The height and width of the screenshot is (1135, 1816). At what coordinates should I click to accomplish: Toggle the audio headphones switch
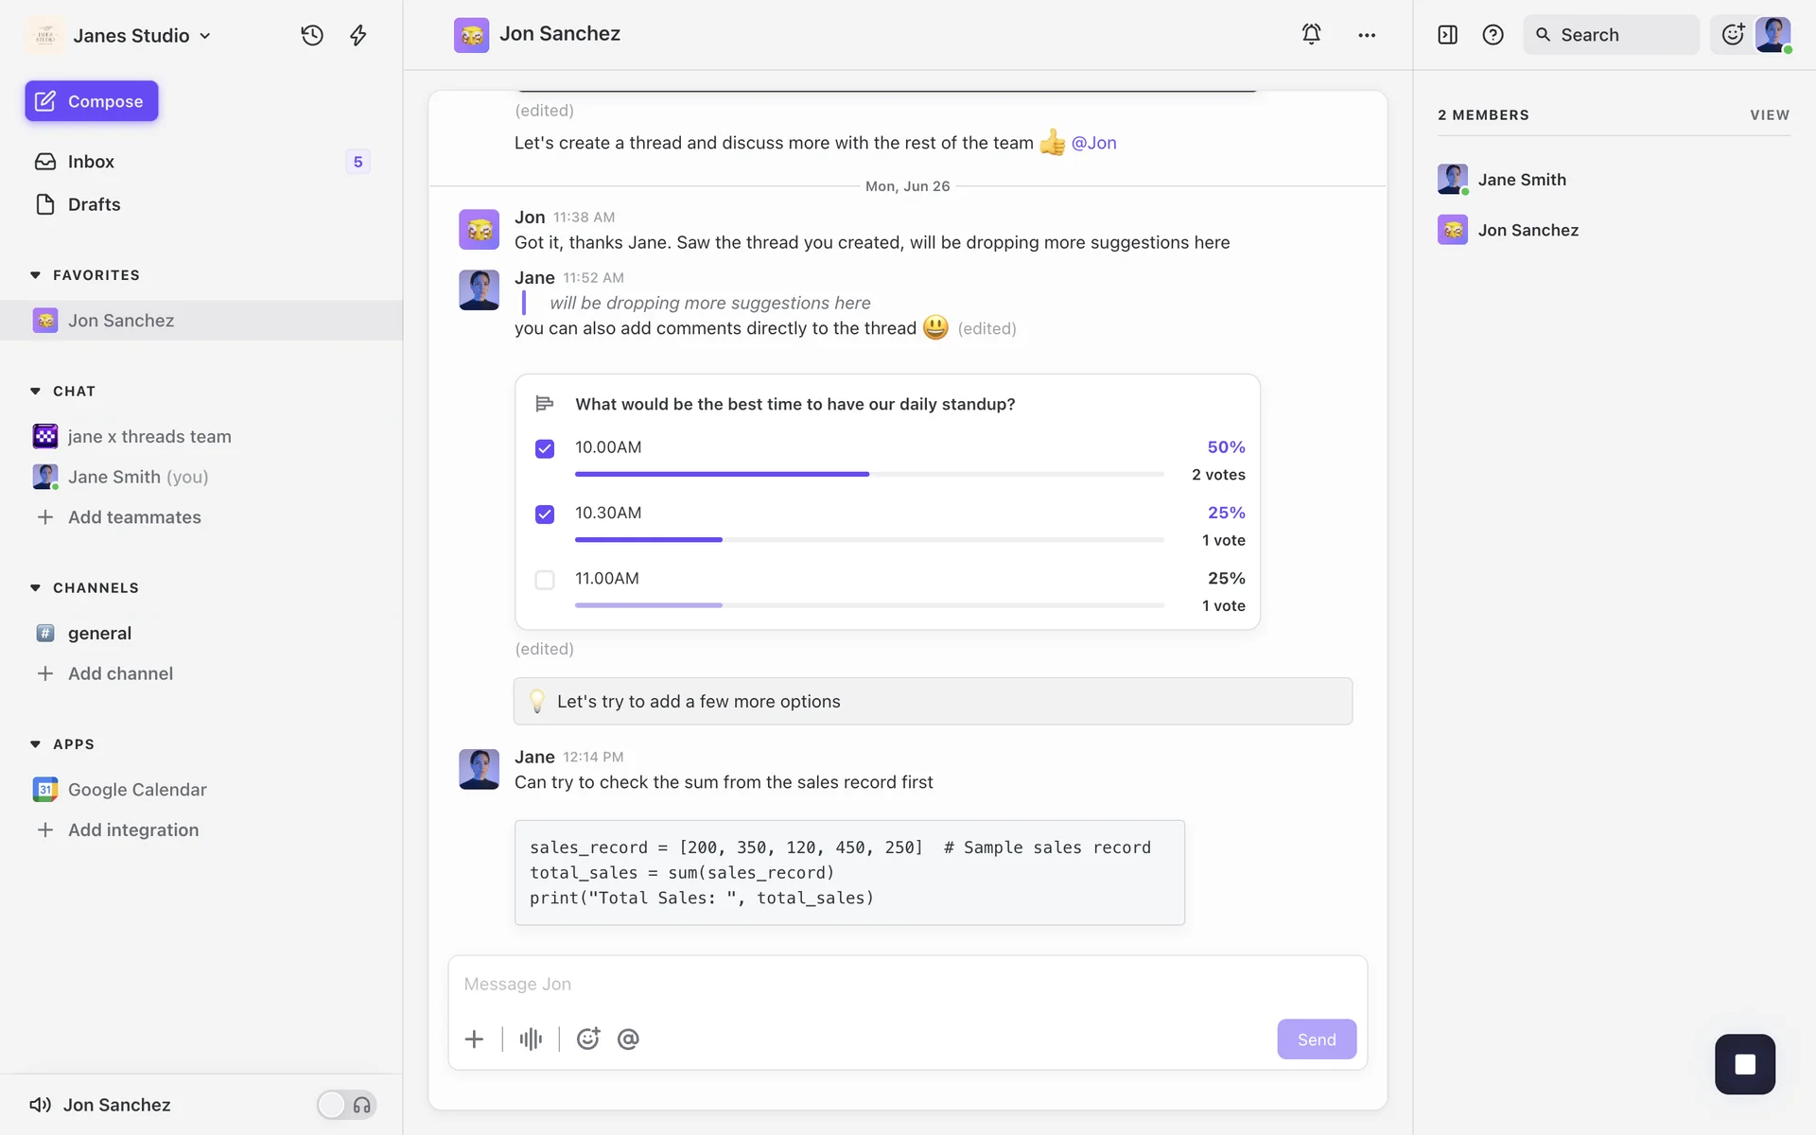click(346, 1105)
